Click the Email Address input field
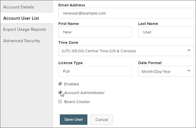 [x=126, y=13]
